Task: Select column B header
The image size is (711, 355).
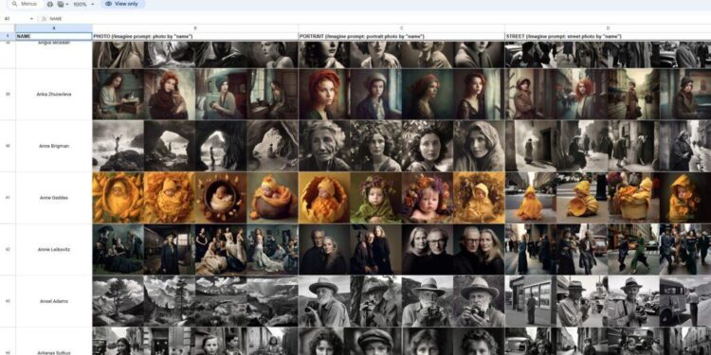Action: [x=195, y=28]
